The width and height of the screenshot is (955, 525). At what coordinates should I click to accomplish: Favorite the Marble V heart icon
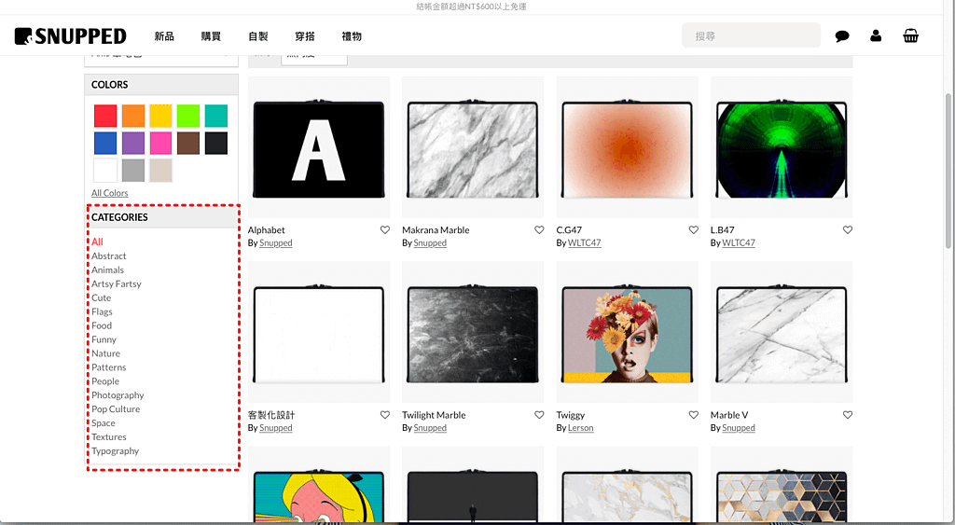click(847, 415)
